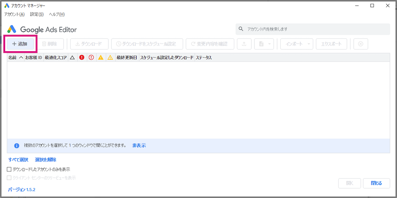
Task: Click the outlined triangle column icon
Action: point(72,58)
